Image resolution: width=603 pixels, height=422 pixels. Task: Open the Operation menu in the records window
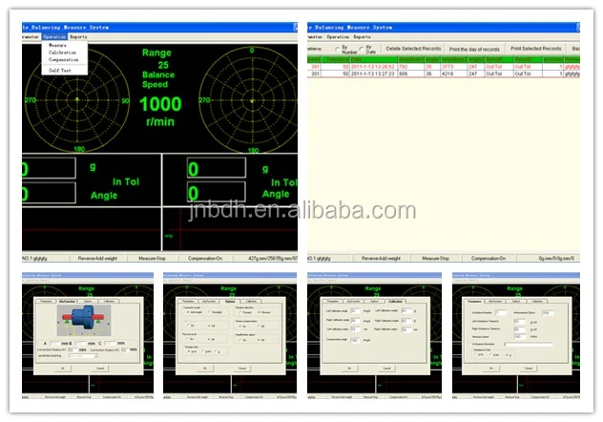pos(338,37)
